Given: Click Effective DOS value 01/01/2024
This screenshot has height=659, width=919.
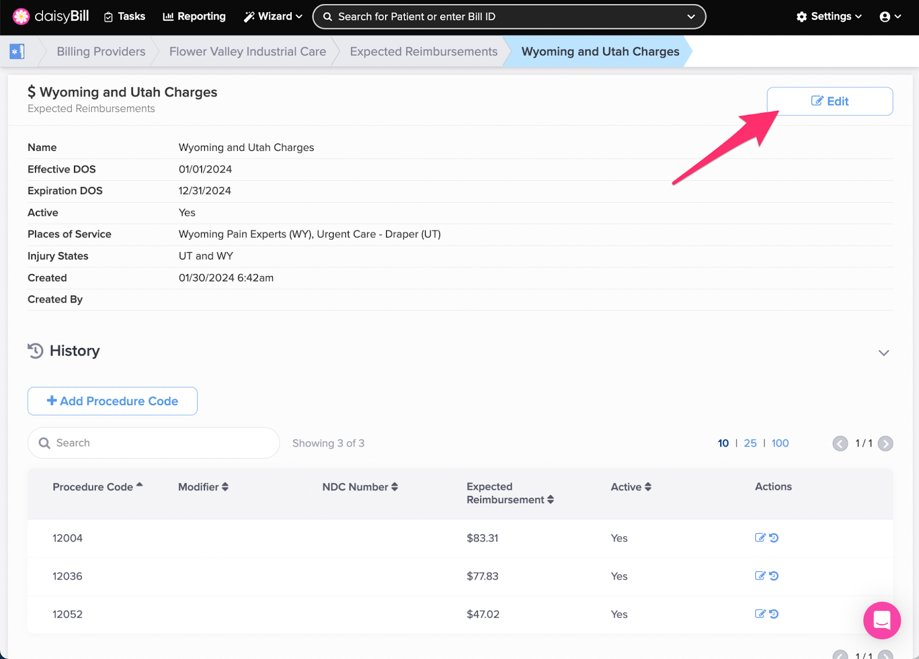Looking at the screenshot, I should (x=205, y=169).
